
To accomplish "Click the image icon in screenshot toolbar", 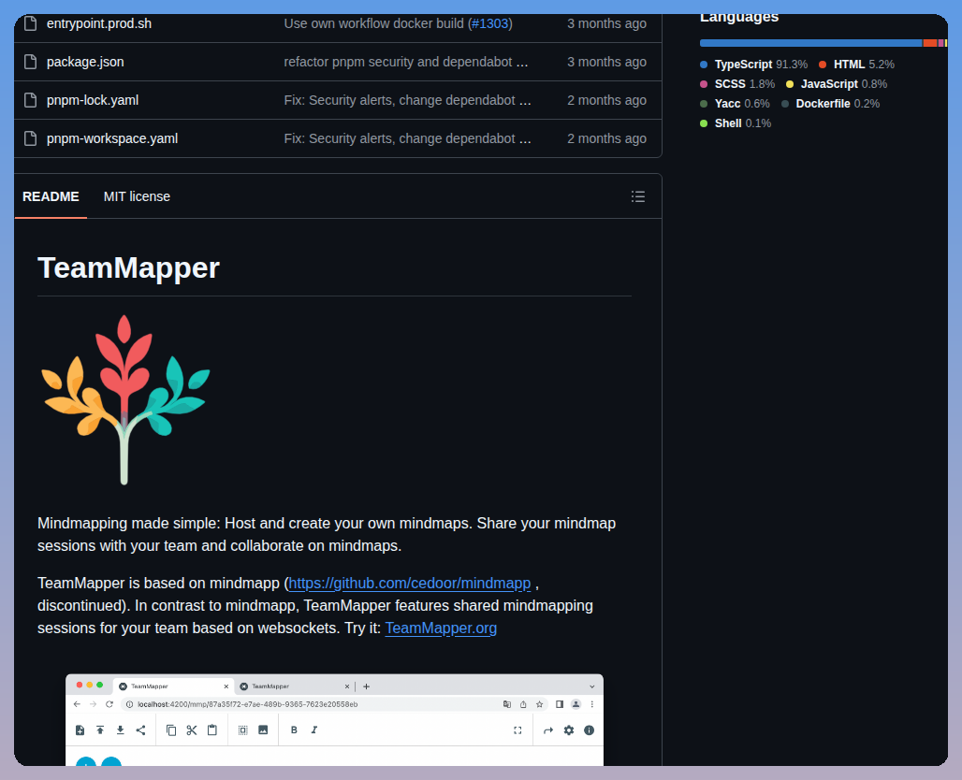I will tap(263, 729).
